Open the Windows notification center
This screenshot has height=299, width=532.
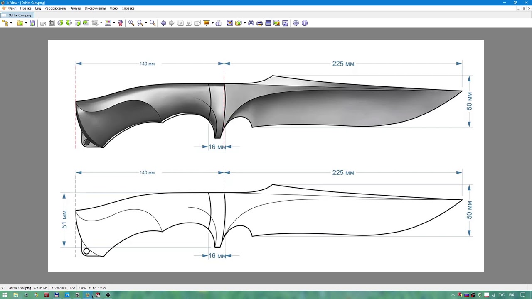tap(523, 295)
